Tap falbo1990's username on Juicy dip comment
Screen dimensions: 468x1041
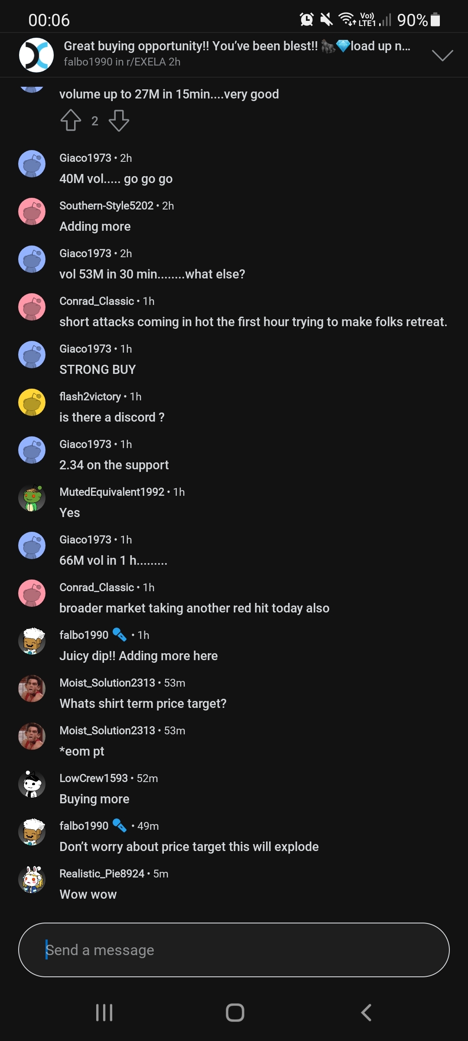pyautogui.click(x=84, y=635)
